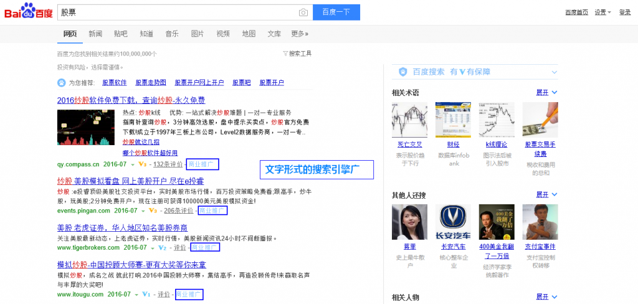Open the 蒋菲 portrait thumbnail
Screen dimensions: 638x304
click(x=409, y=222)
